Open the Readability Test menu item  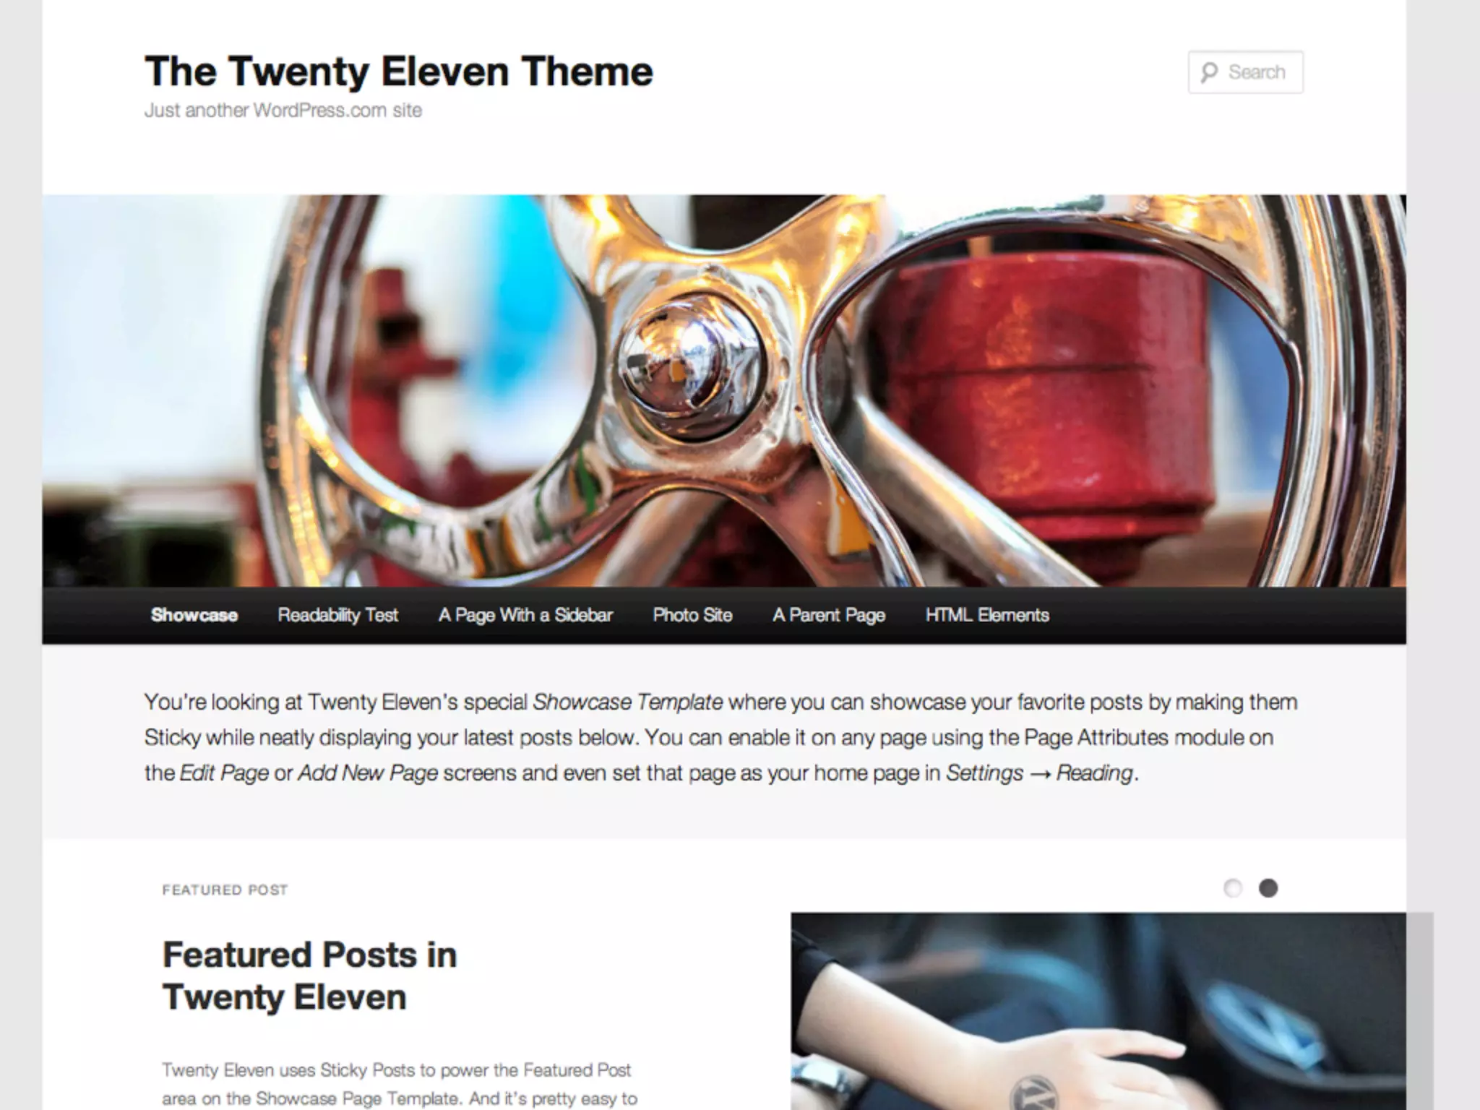[x=337, y=615]
